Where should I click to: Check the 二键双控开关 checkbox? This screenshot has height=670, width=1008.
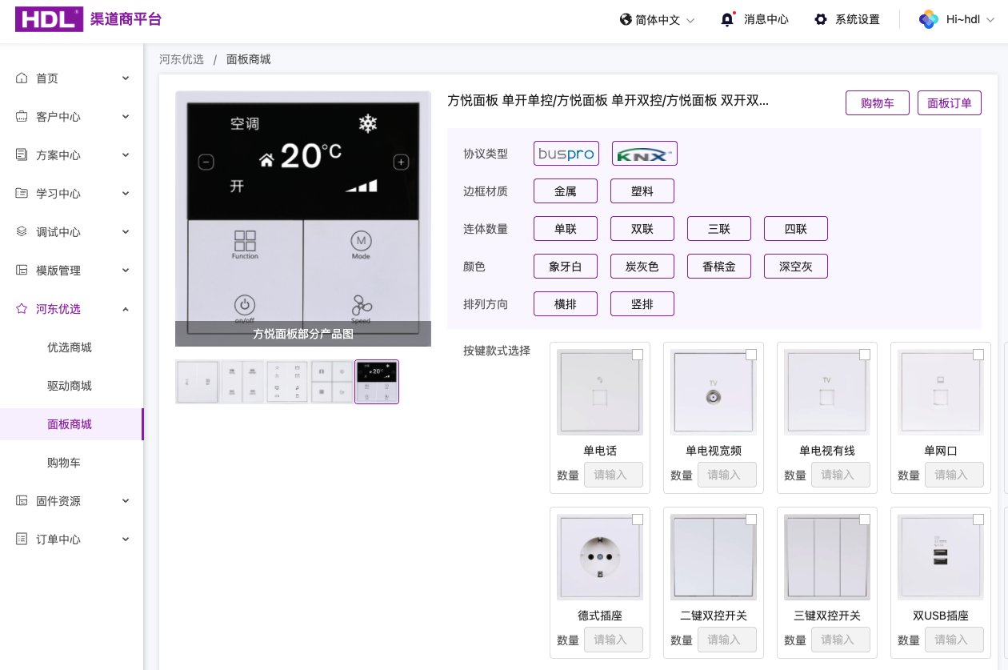(751, 520)
